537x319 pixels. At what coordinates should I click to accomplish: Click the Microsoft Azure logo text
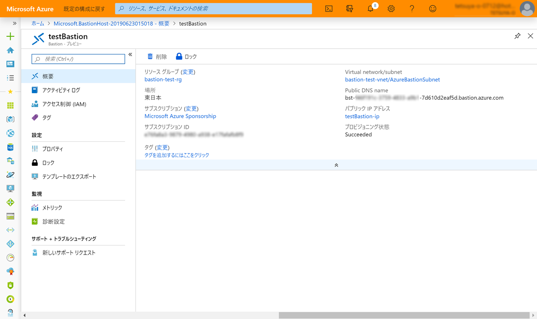point(30,9)
